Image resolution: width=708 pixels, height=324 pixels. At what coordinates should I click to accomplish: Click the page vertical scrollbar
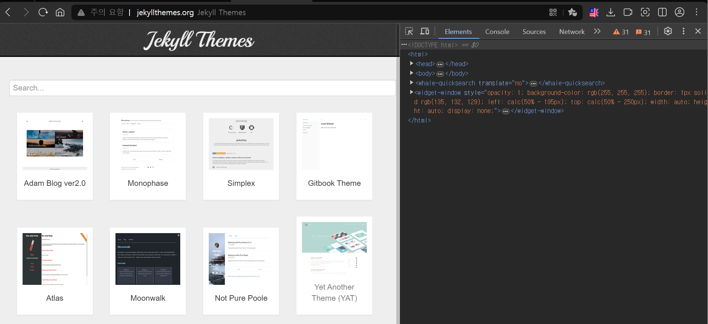(398, 174)
